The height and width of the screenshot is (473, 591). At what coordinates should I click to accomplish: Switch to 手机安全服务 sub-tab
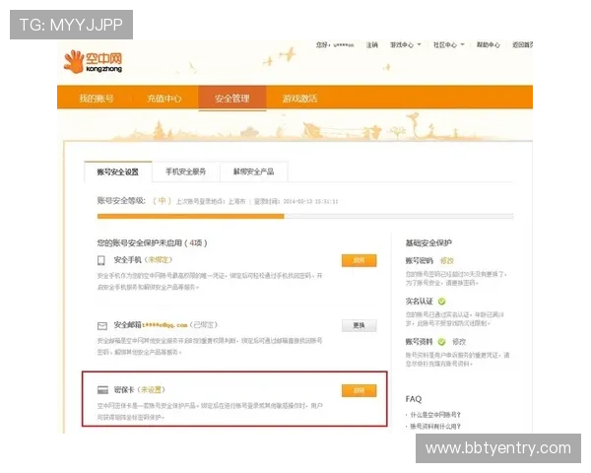pos(186,171)
